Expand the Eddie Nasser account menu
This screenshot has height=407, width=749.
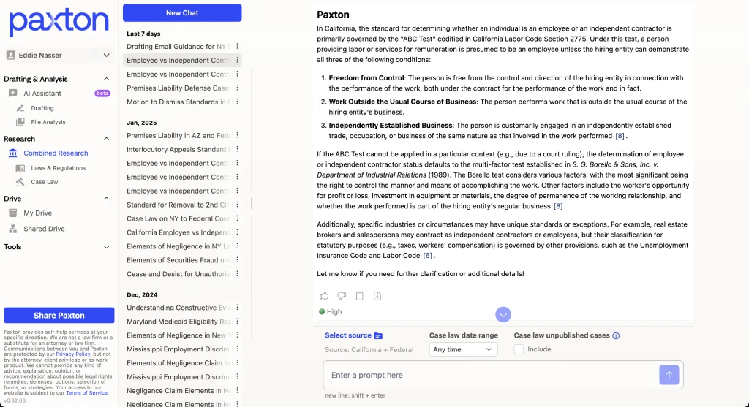point(107,55)
